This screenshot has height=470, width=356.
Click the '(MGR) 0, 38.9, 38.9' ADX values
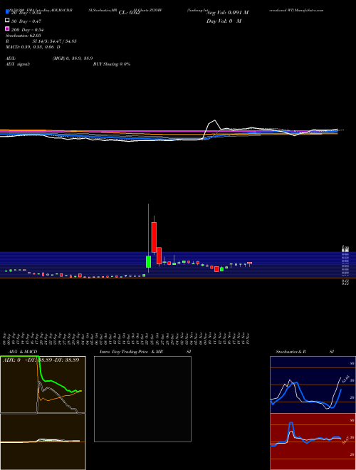click(73, 58)
